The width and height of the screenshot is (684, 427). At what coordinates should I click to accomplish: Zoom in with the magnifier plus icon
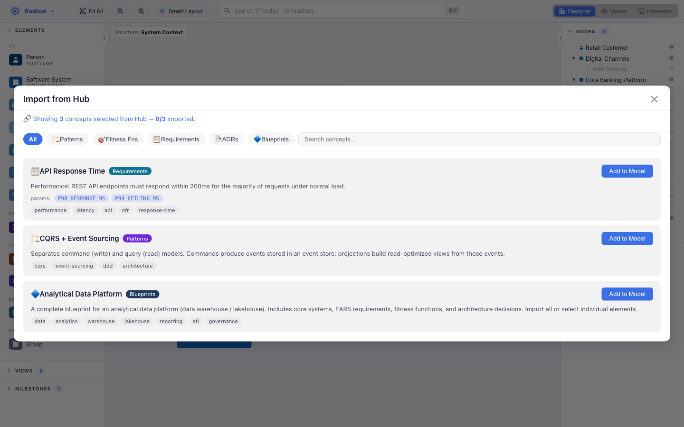[141, 11]
